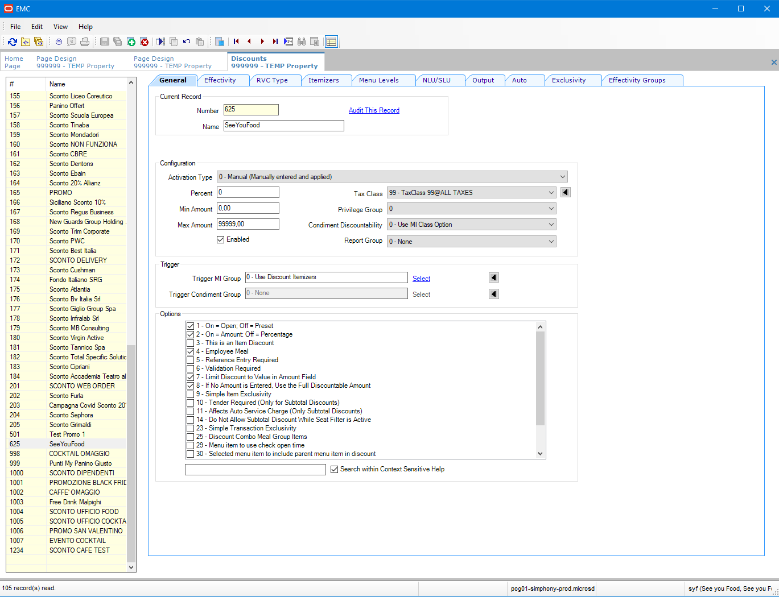The image size is (779, 597).
Task: Go to first record using the toolbar arrow
Action: 236,42
